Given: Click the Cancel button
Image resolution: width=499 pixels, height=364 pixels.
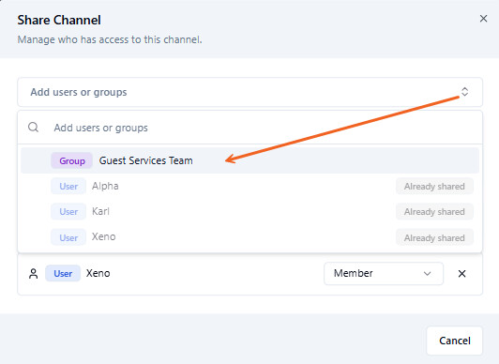Looking at the screenshot, I should point(454,341).
